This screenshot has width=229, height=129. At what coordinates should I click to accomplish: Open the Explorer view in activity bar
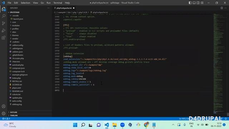coord(4,9)
